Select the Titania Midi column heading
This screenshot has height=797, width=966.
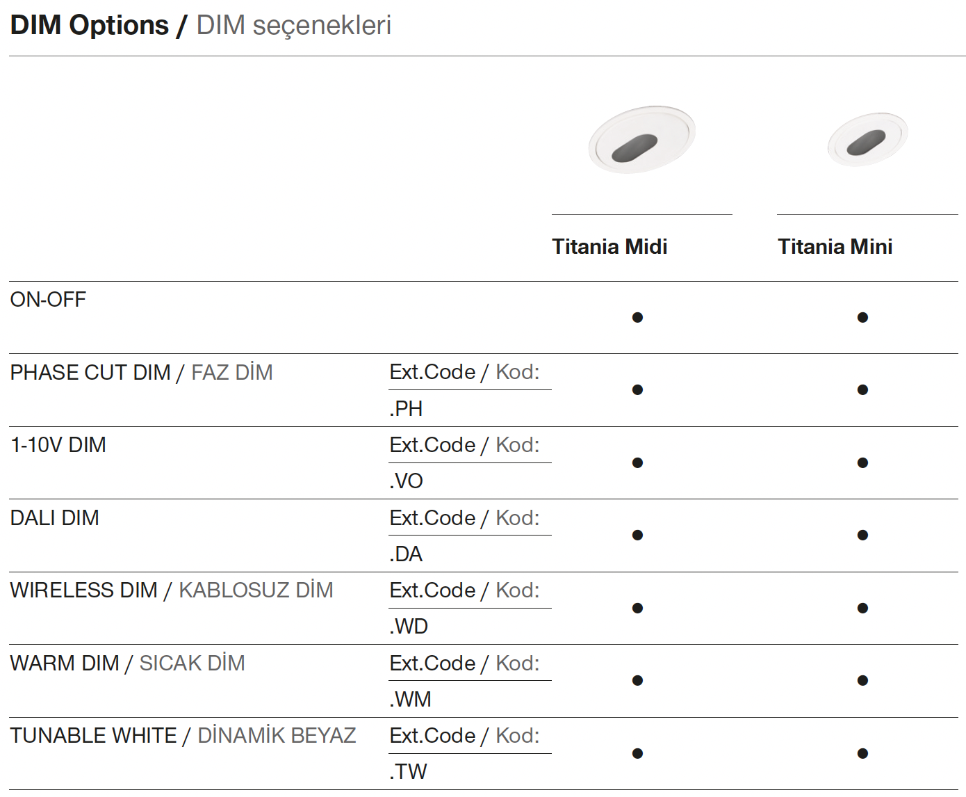609,247
